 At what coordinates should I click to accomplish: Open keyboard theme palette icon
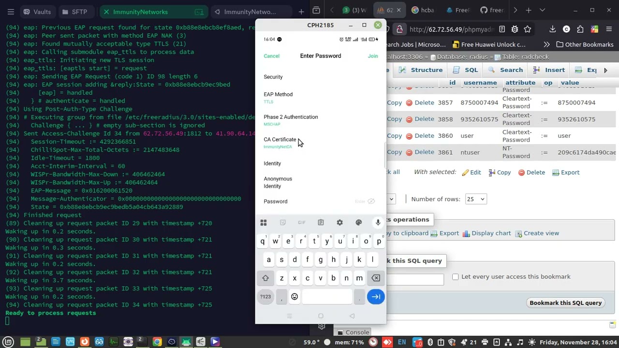pyautogui.click(x=358, y=222)
